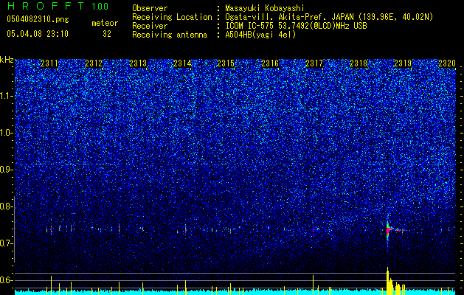Click the 2317 time marker

point(314,63)
